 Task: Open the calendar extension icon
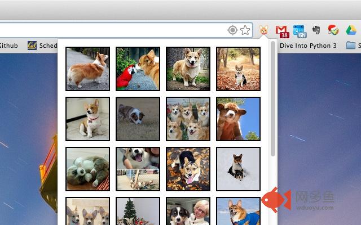tap(300, 31)
